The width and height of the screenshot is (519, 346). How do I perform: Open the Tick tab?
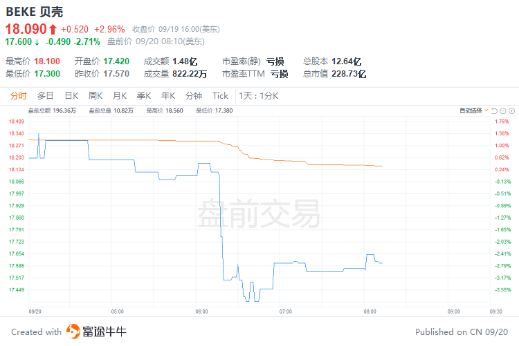[x=221, y=96]
